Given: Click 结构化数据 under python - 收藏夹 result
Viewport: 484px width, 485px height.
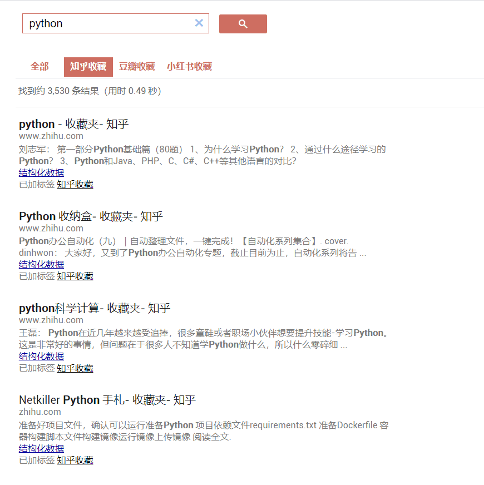Looking at the screenshot, I should 42,172.
